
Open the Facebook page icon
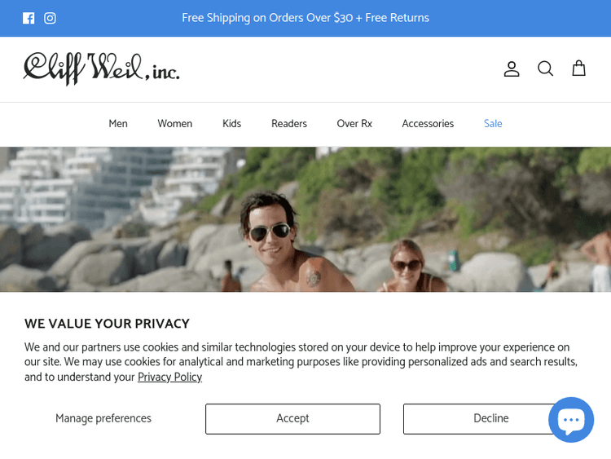pyautogui.click(x=29, y=18)
